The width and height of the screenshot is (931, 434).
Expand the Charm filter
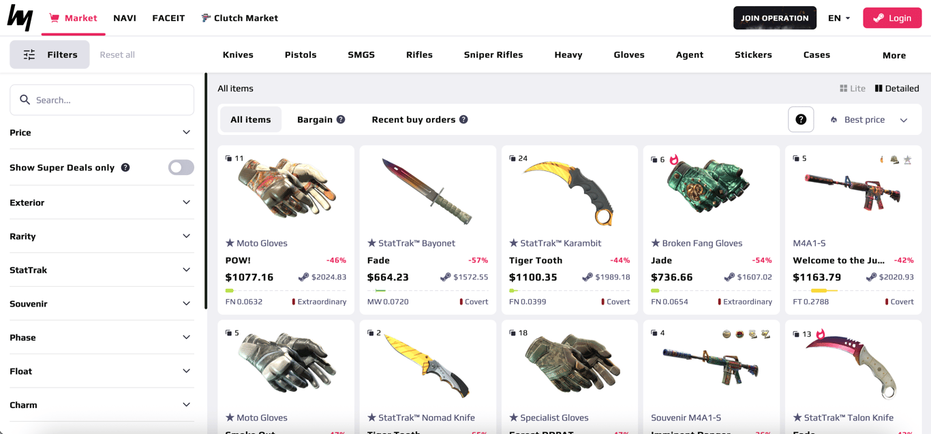pos(102,405)
